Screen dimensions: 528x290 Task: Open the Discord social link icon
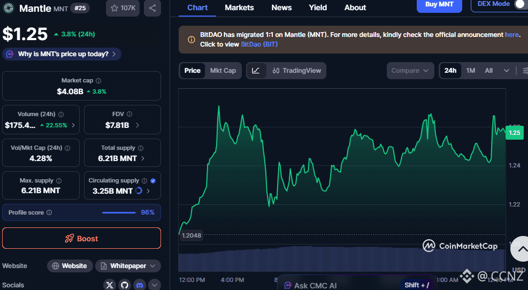click(x=140, y=285)
